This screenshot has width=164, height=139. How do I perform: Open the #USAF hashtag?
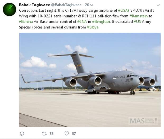tap(124, 11)
